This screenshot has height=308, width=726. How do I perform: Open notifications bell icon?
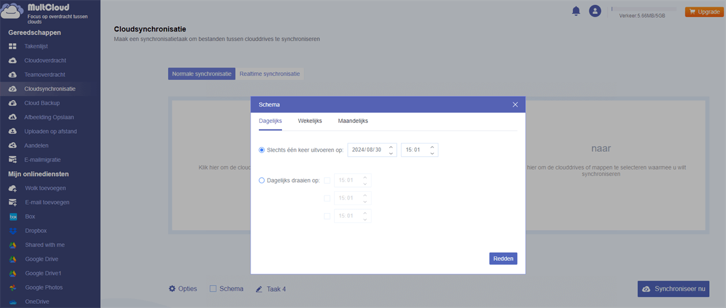[576, 11]
